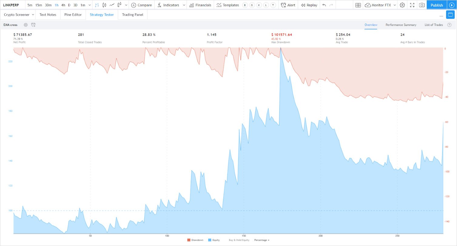
Task: Switch to the D daily timeframe
Action: [x=69, y=5]
